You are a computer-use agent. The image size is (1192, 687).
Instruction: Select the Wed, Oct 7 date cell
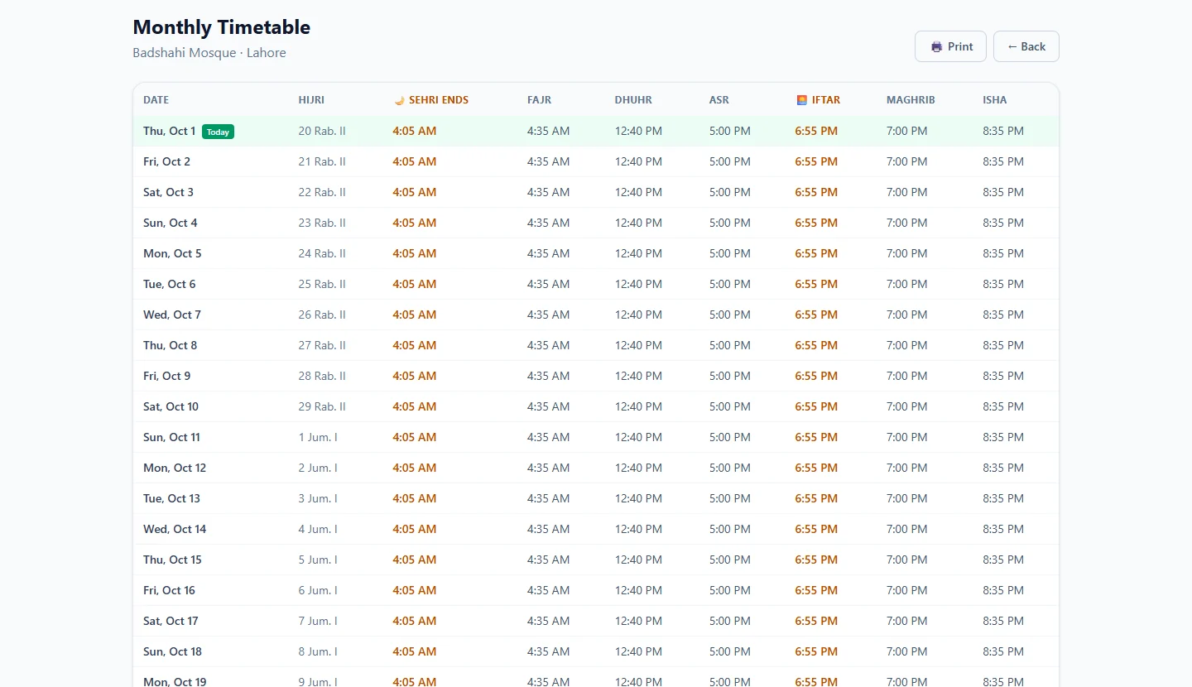172,315
